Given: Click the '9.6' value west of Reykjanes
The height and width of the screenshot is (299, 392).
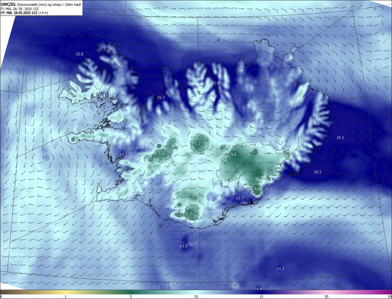Looking at the screenshot, I should (28, 191).
